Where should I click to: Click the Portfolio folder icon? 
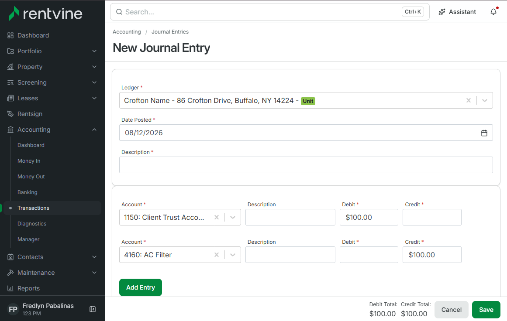(10, 51)
